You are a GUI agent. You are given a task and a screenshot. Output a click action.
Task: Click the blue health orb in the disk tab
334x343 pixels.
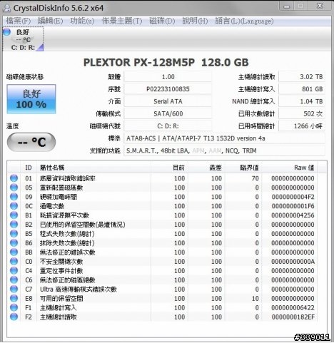click(7, 32)
